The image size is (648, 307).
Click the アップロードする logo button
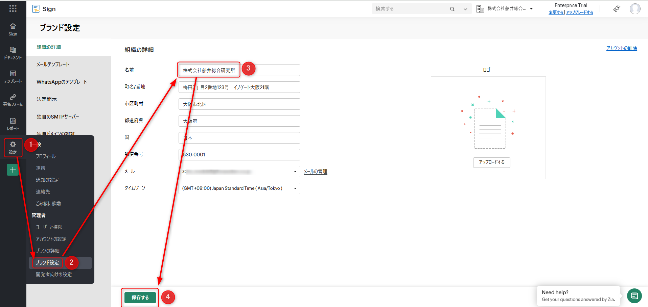491,162
